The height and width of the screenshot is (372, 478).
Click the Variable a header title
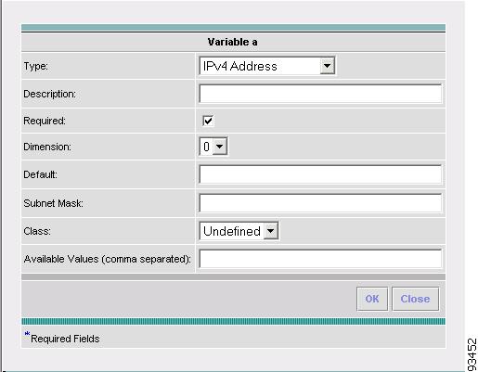[232, 42]
